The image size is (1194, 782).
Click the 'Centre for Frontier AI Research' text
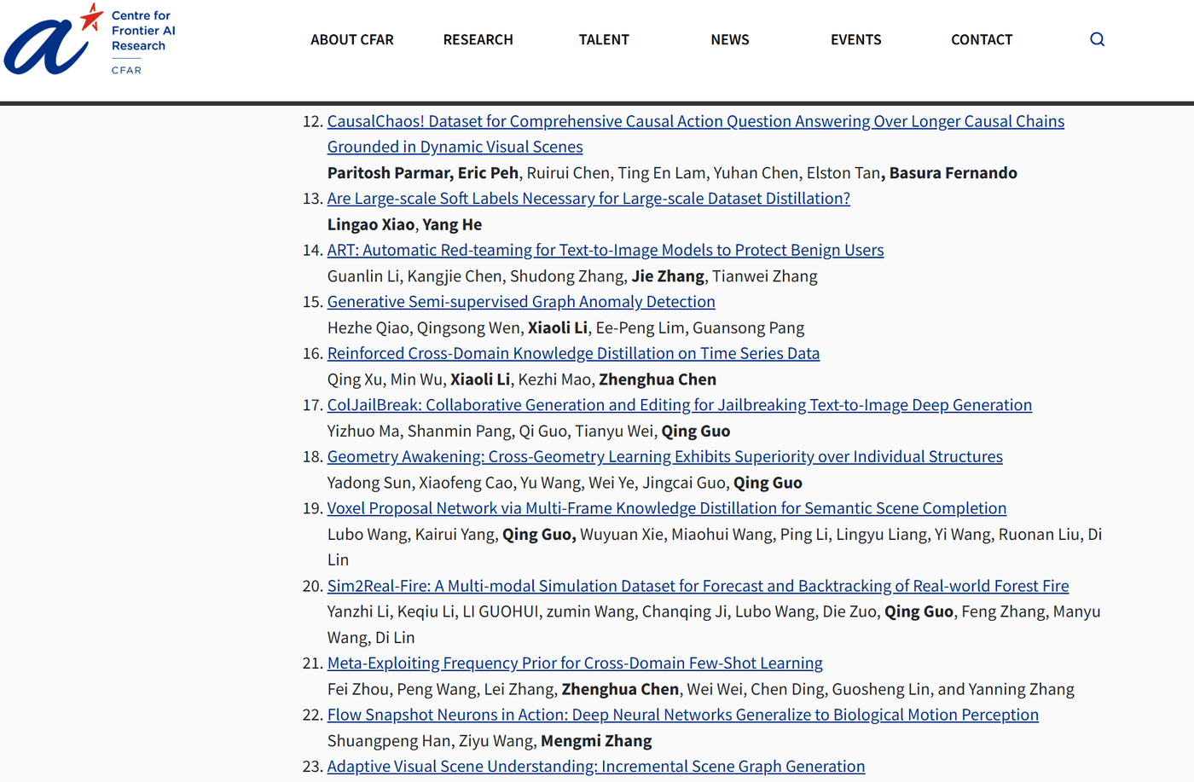point(143,31)
